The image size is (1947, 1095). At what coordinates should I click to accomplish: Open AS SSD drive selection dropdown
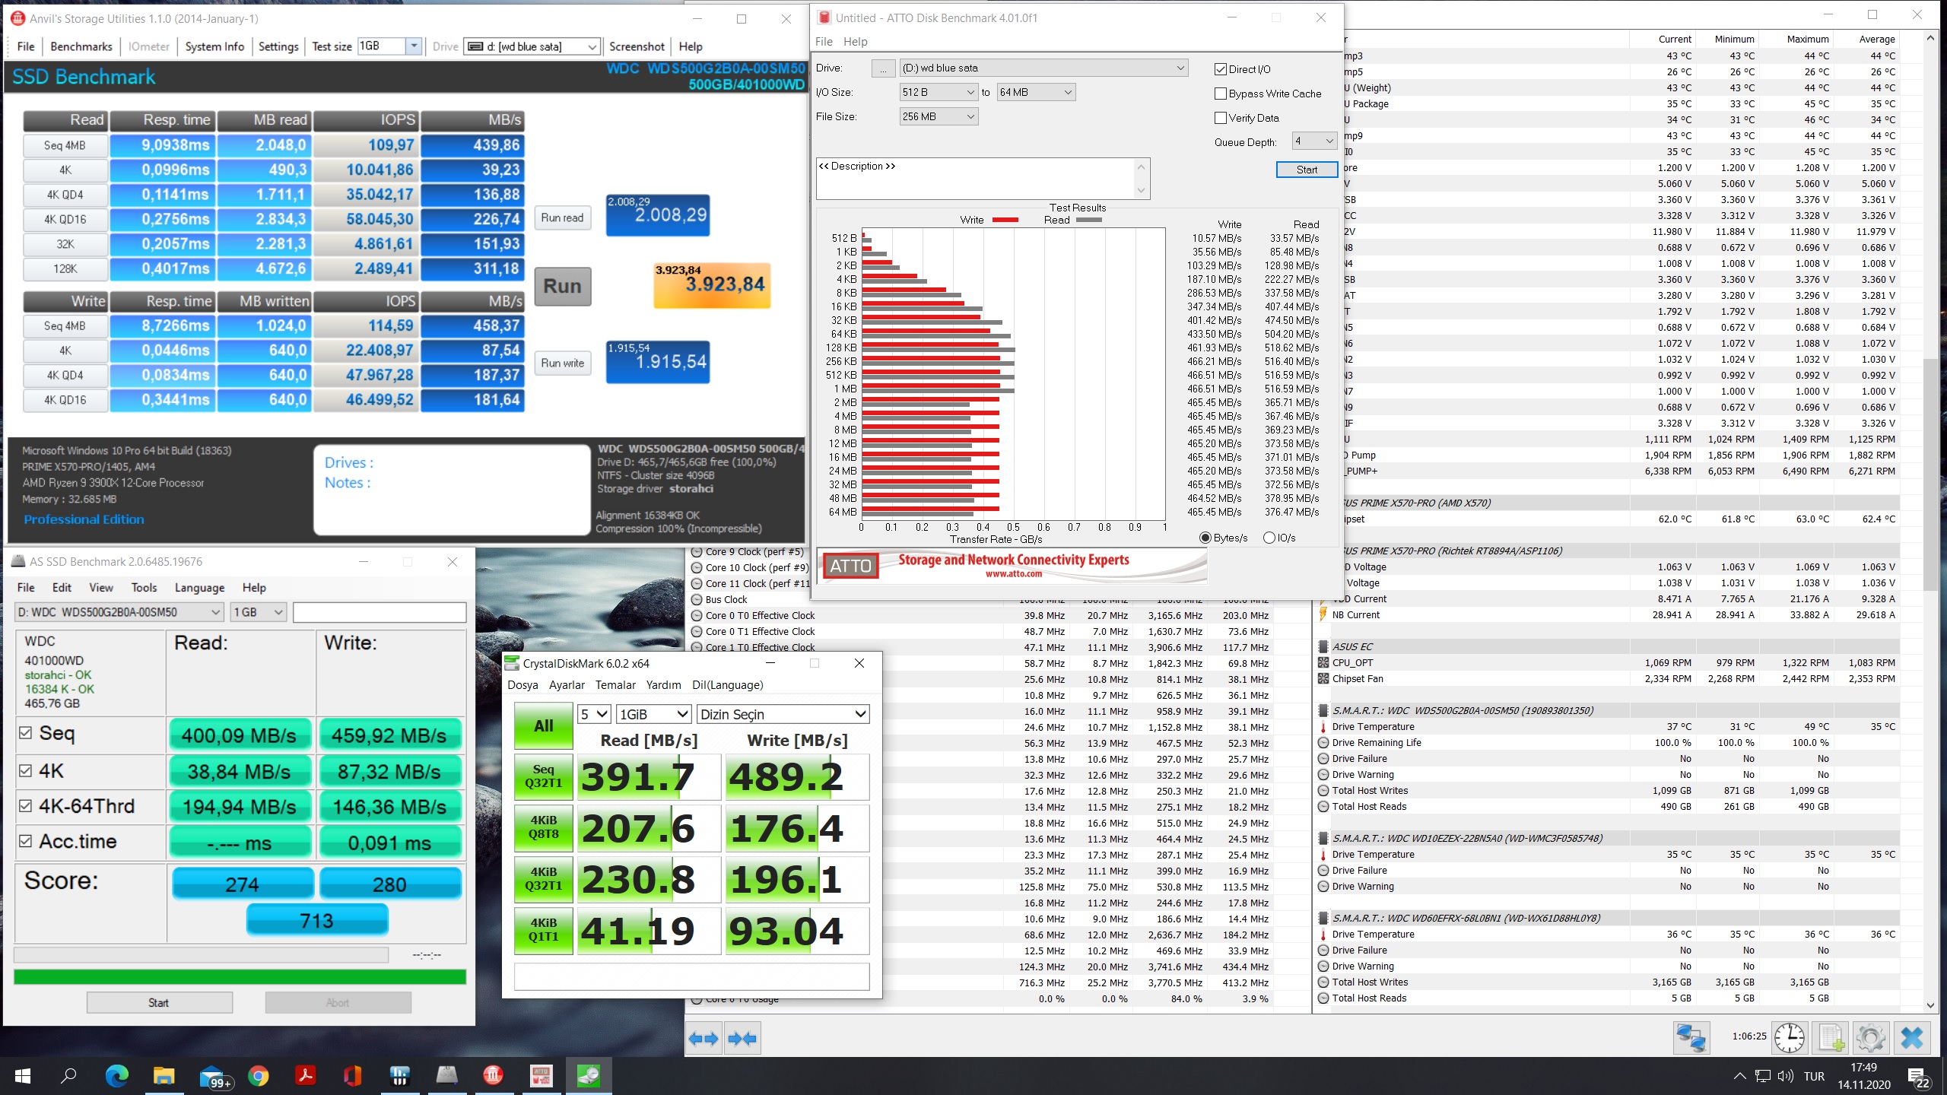click(119, 612)
